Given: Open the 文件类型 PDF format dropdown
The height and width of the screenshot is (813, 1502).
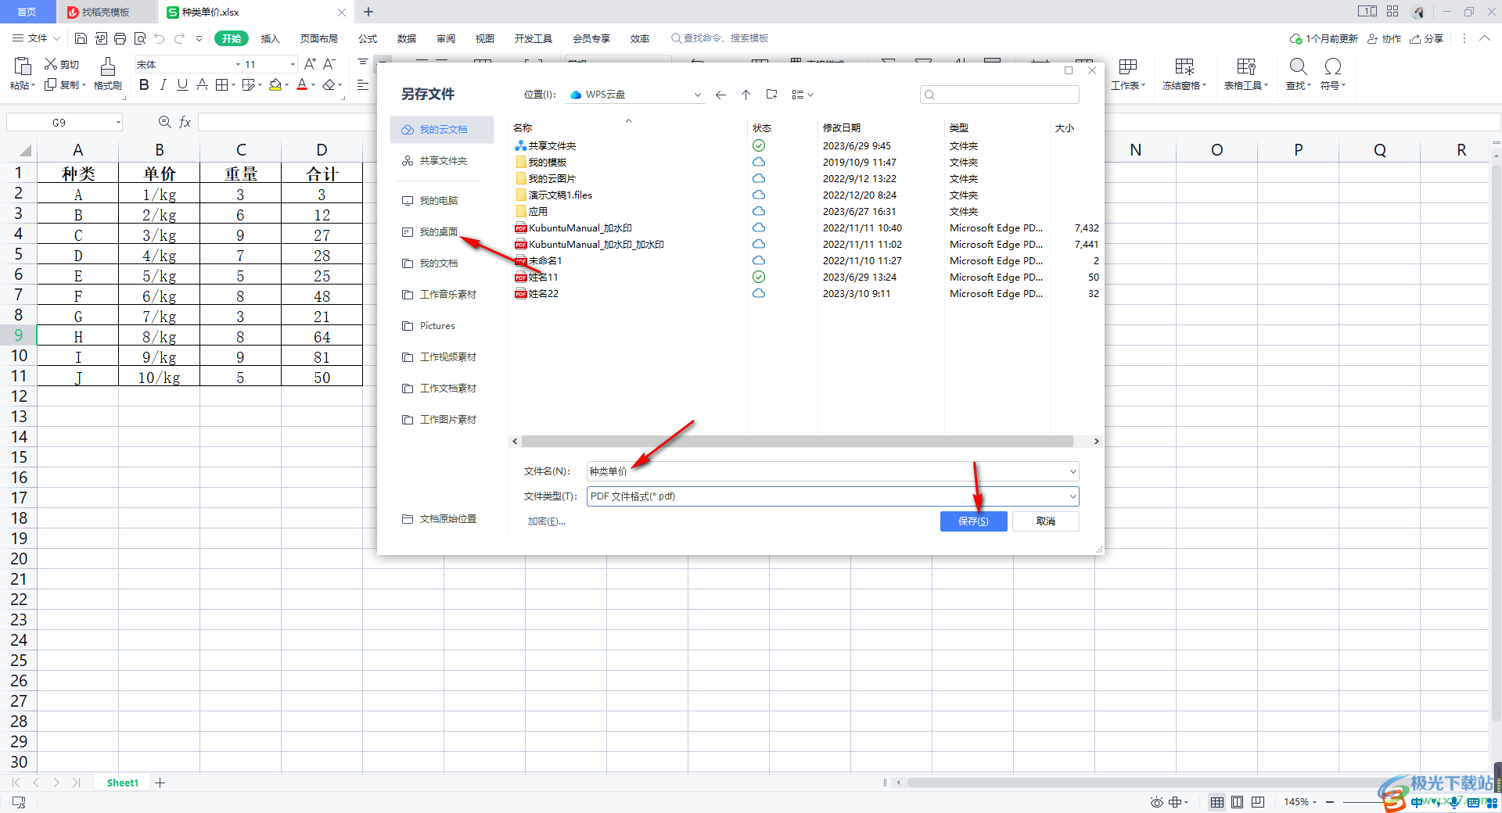Looking at the screenshot, I should 1073,496.
